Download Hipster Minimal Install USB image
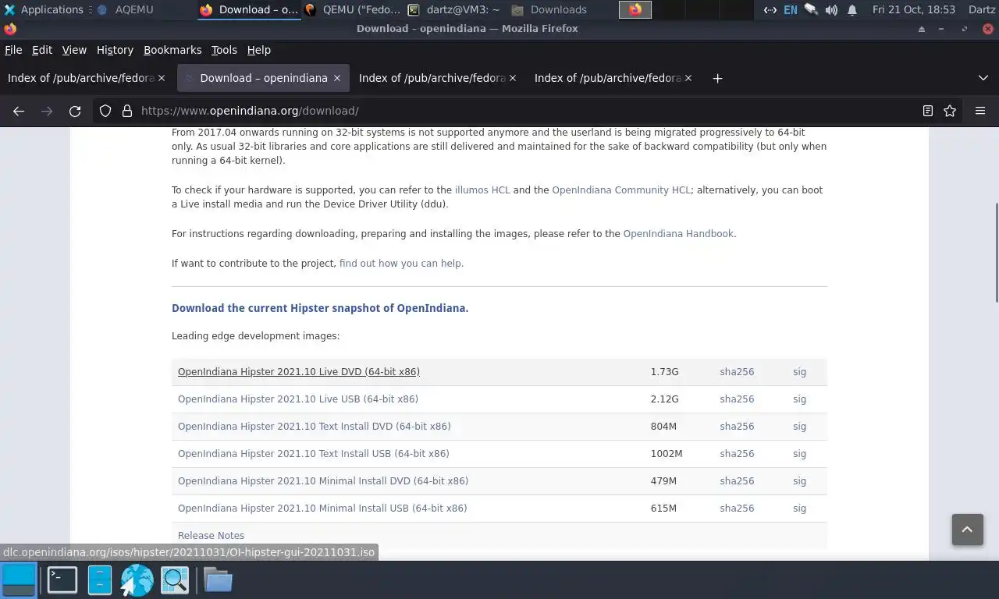The height and width of the screenshot is (599, 999). tap(322, 509)
